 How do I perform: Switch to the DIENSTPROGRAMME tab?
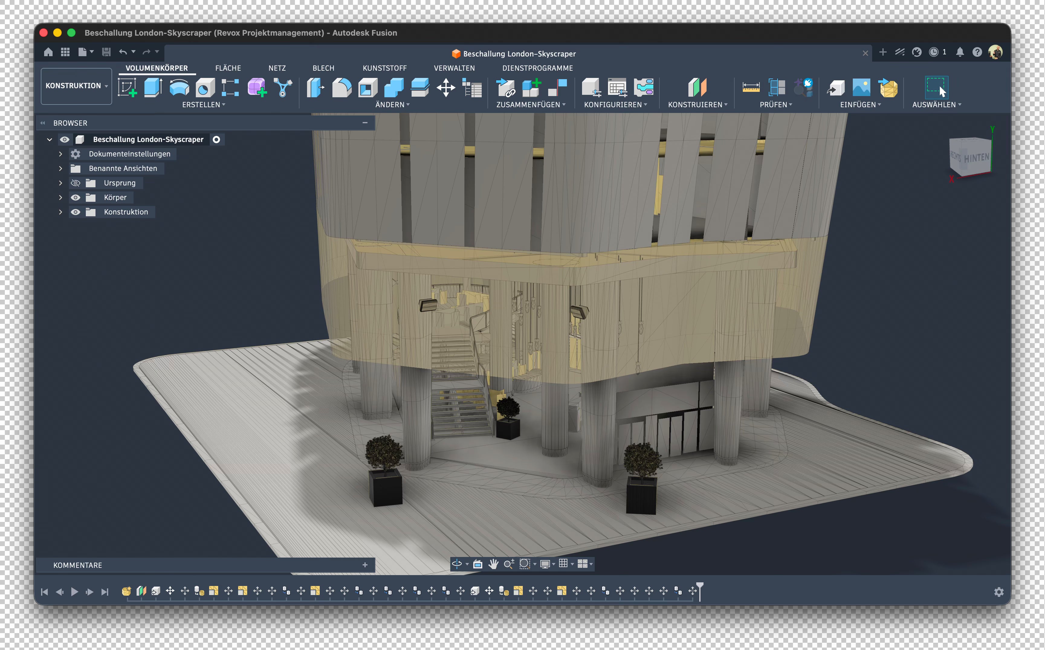[538, 68]
